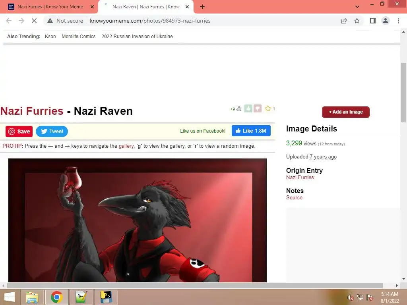Open the gallery link in PROTIP

pos(126,146)
